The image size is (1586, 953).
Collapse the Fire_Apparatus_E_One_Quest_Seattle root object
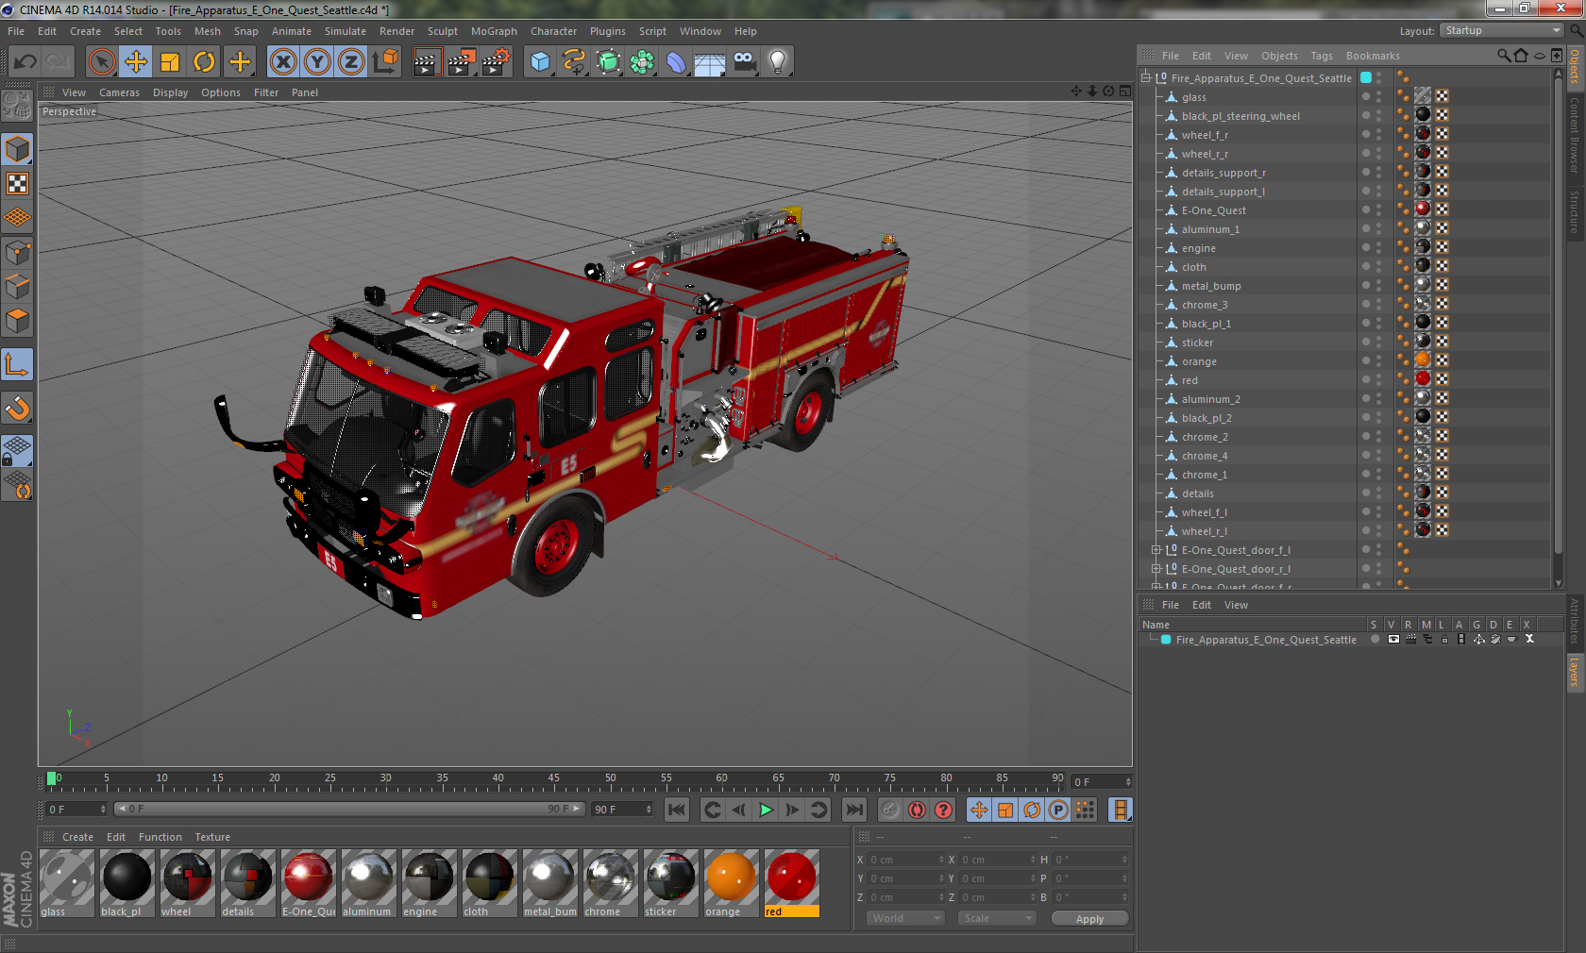pyautogui.click(x=1146, y=78)
